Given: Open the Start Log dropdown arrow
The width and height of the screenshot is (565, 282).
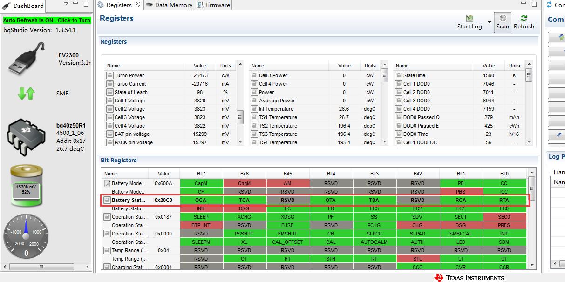Looking at the screenshot, I should (490, 22).
